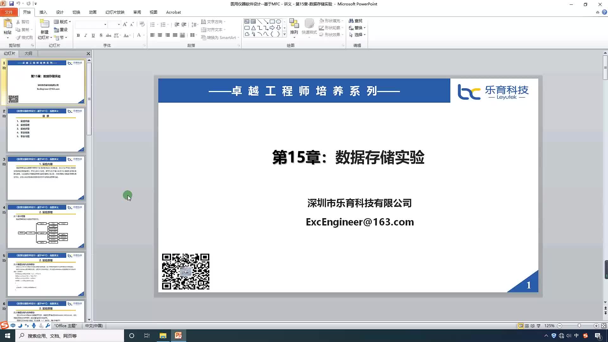
Task: Open the Select (选择) dropdown
Action: 358,35
